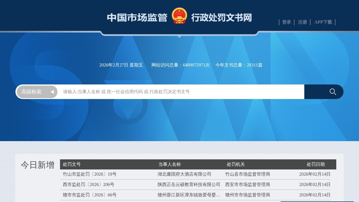Open the 登录 login page
The height and width of the screenshot is (202, 359).
tap(286, 22)
